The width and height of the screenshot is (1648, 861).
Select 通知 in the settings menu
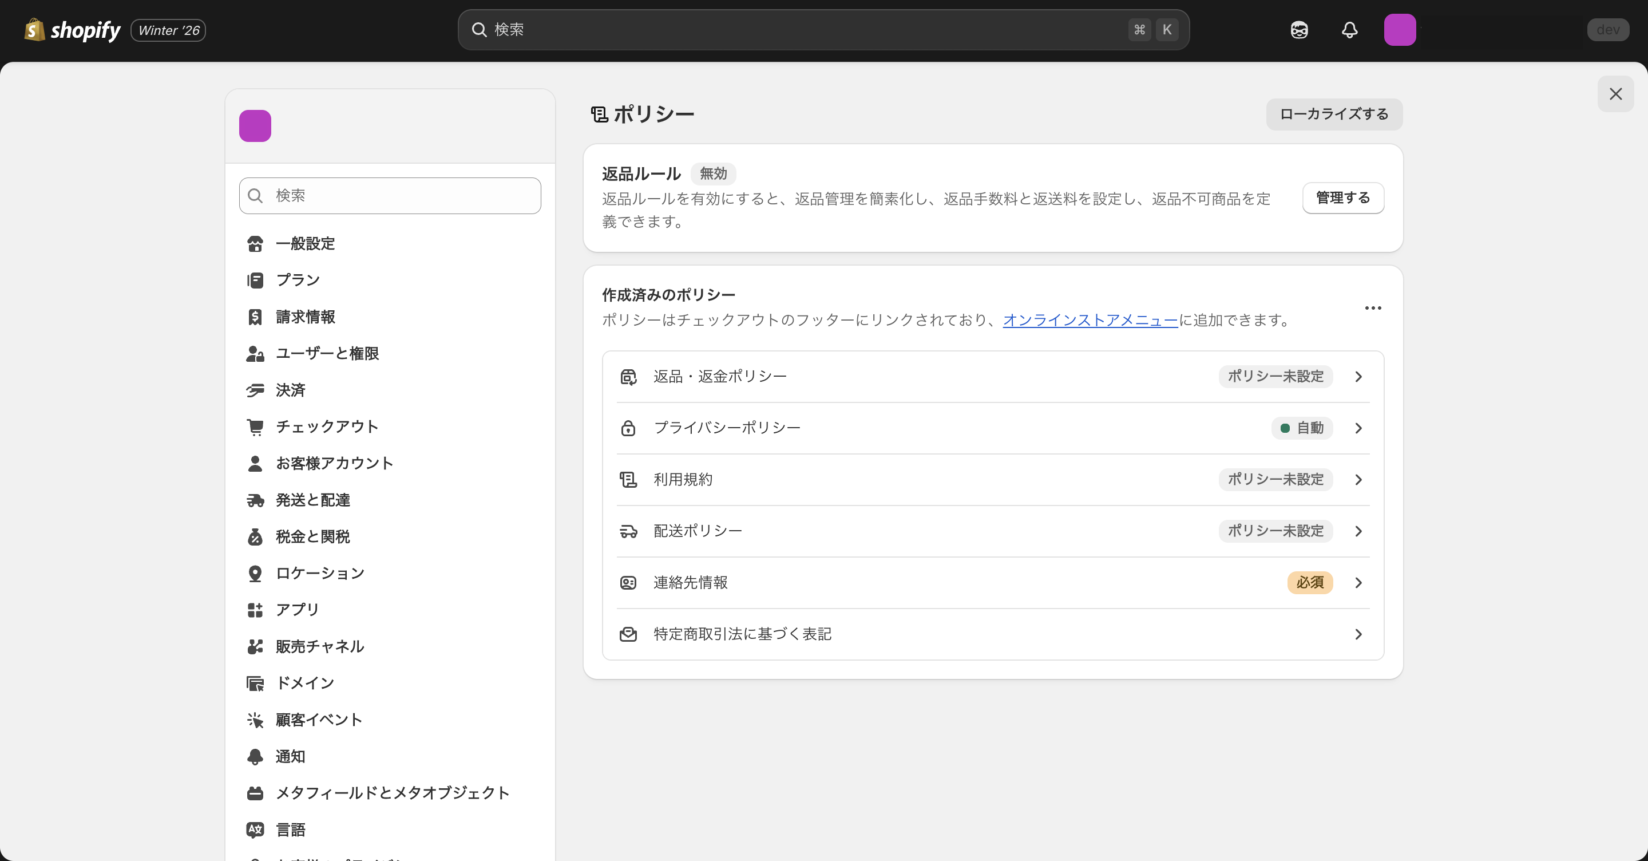pos(290,756)
